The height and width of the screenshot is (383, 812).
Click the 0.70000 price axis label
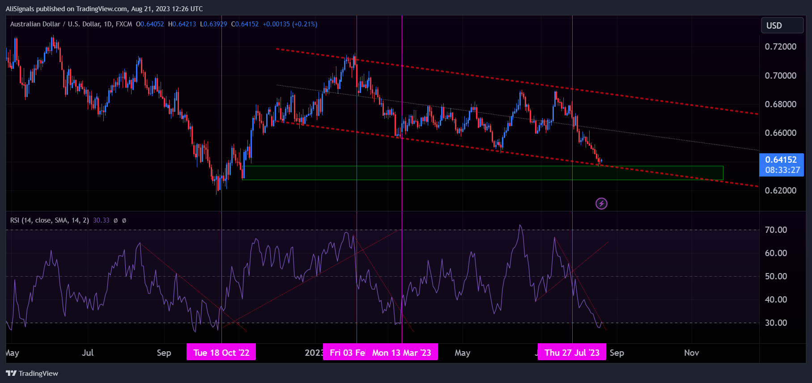click(x=781, y=76)
